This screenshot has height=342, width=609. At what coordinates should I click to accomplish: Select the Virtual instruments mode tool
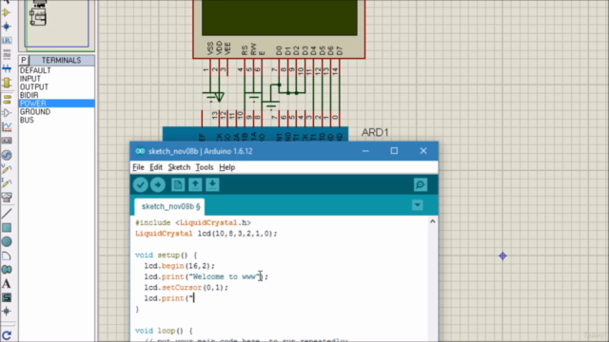point(7,197)
